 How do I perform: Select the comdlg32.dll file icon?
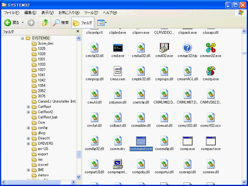pyautogui.click(x=95, y=141)
